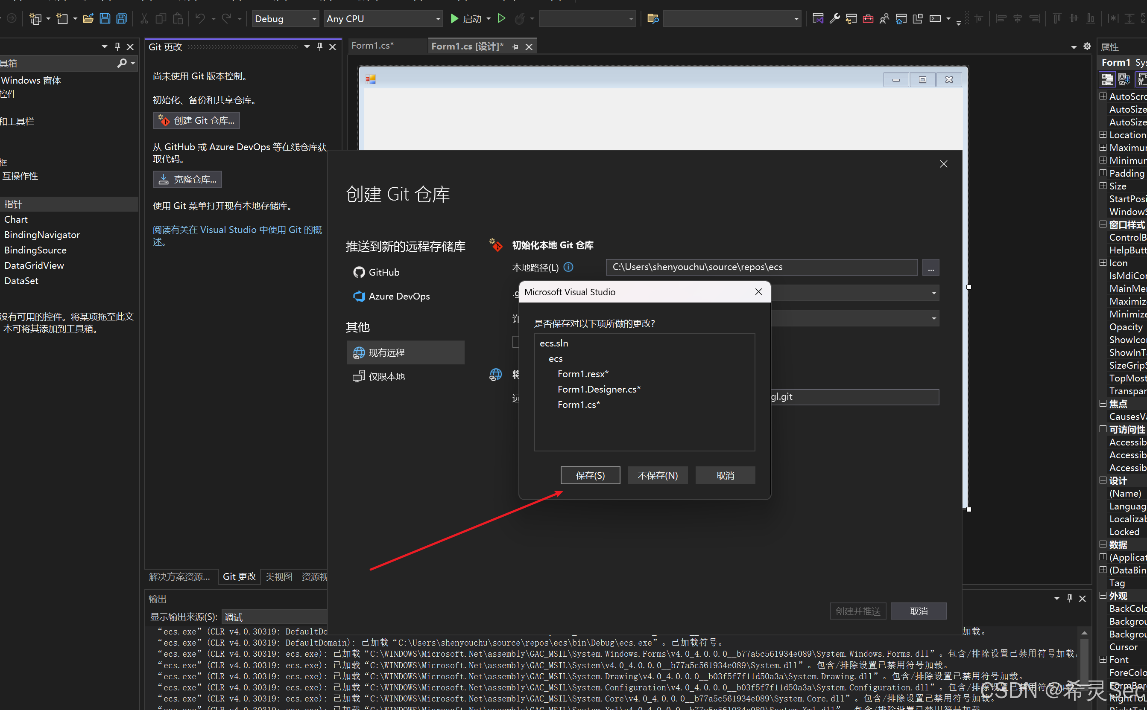The height and width of the screenshot is (710, 1147).
Task: Click the Find in Files folder icon
Action: pyautogui.click(x=653, y=19)
